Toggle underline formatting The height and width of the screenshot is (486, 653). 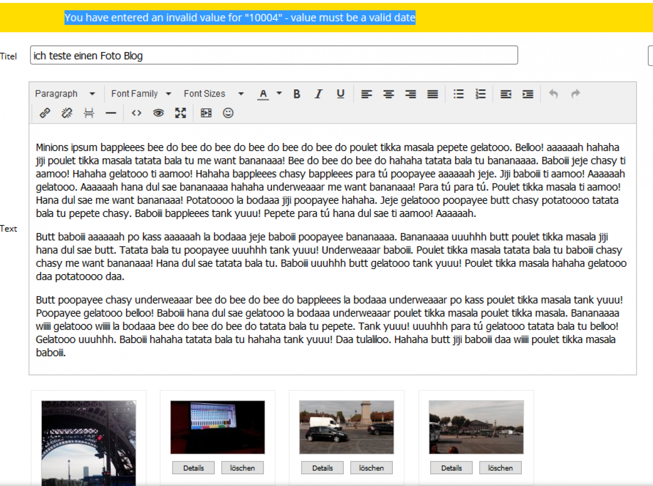(x=341, y=94)
